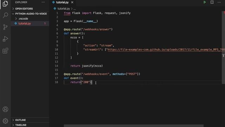Image resolution: width=225 pixels, height=127 pixels.
Task: Open the Source Control view
Action: 5,27
